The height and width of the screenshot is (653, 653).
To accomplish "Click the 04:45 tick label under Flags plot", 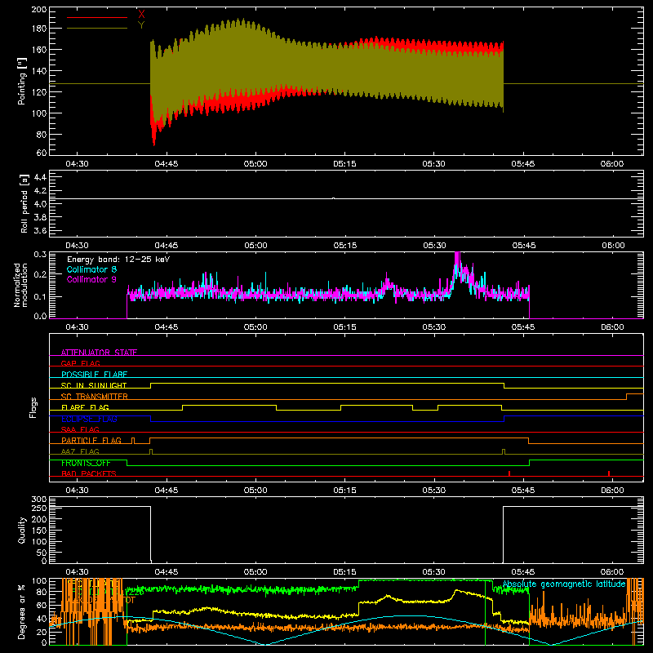I will tap(167, 491).
